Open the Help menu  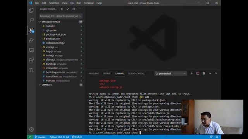point(99,3)
